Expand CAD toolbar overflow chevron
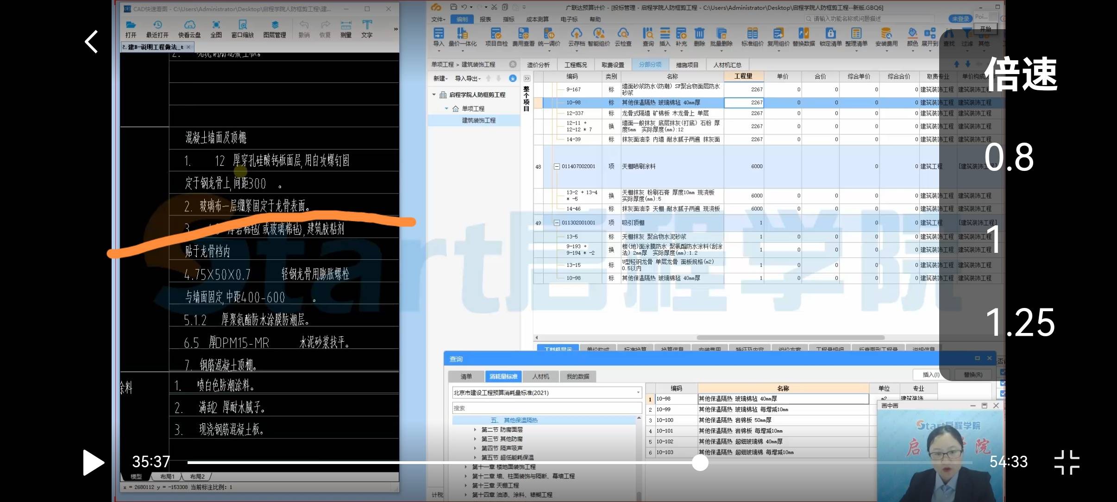This screenshot has height=502, width=1117. point(395,29)
